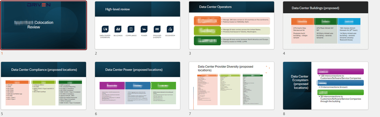Select the High-level review slide thumbnail

coord(137,25)
